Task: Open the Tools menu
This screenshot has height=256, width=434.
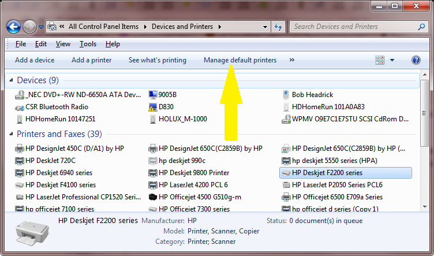Action: tap(88, 44)
